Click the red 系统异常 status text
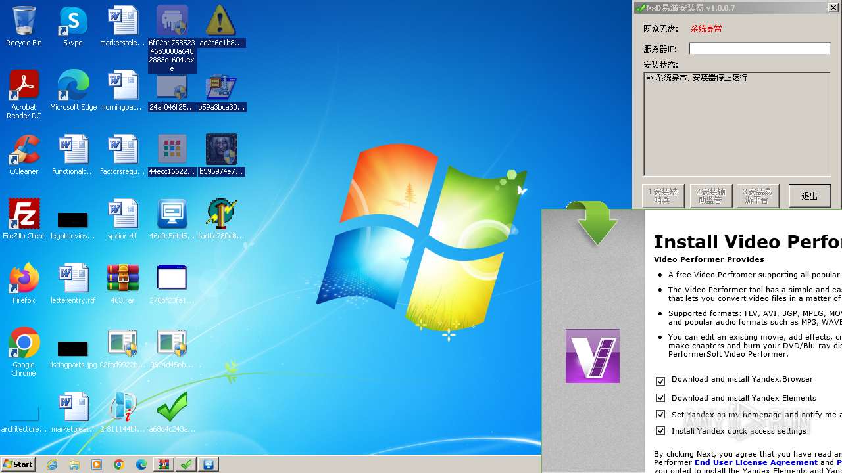Image resolution: width=842 pixels, height=473 pixels. [x=706, y=29]
